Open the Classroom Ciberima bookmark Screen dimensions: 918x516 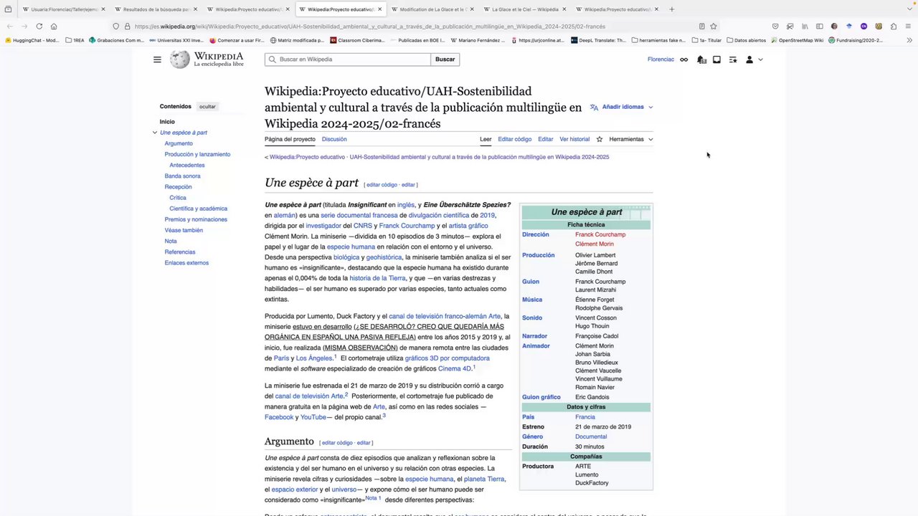(x=357, y=40)
